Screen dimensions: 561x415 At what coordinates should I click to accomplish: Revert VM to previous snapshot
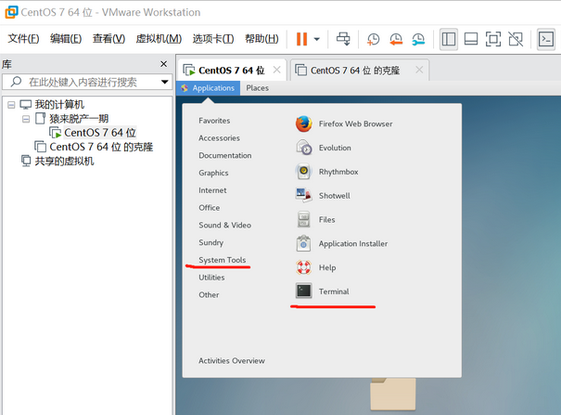[x=396, y=39]
